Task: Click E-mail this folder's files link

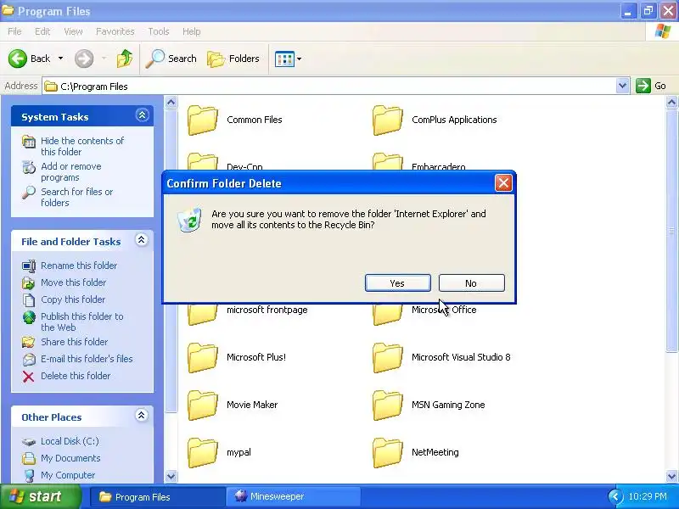Action: (87, 358)
